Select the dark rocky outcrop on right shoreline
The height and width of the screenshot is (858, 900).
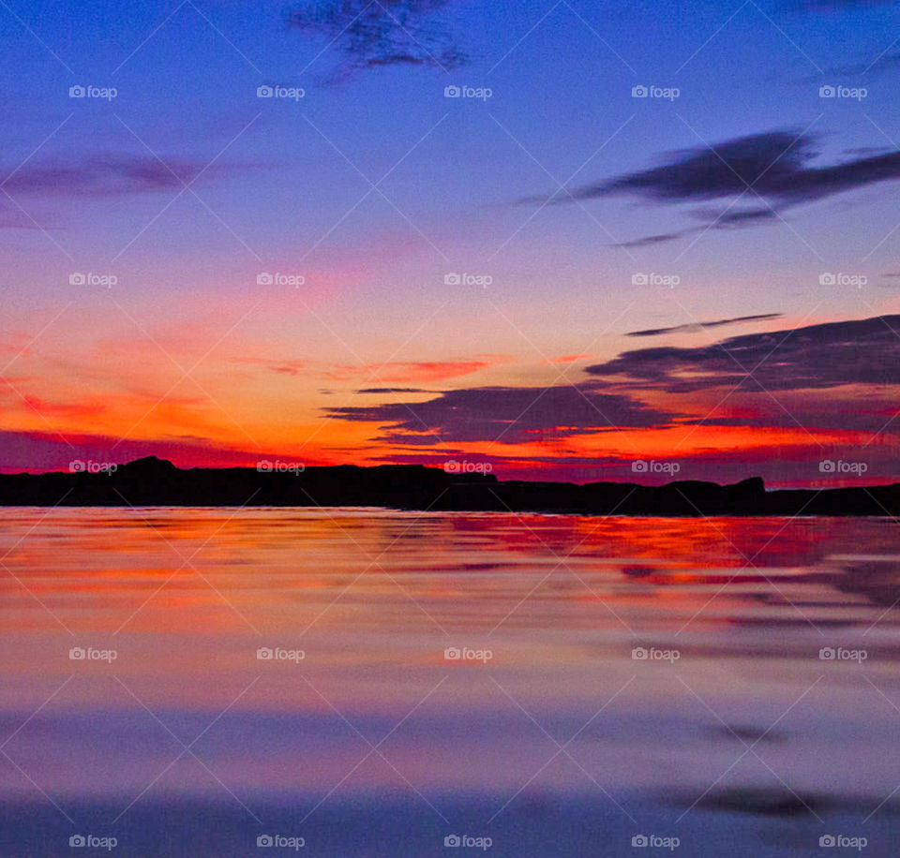click(745, 485)
